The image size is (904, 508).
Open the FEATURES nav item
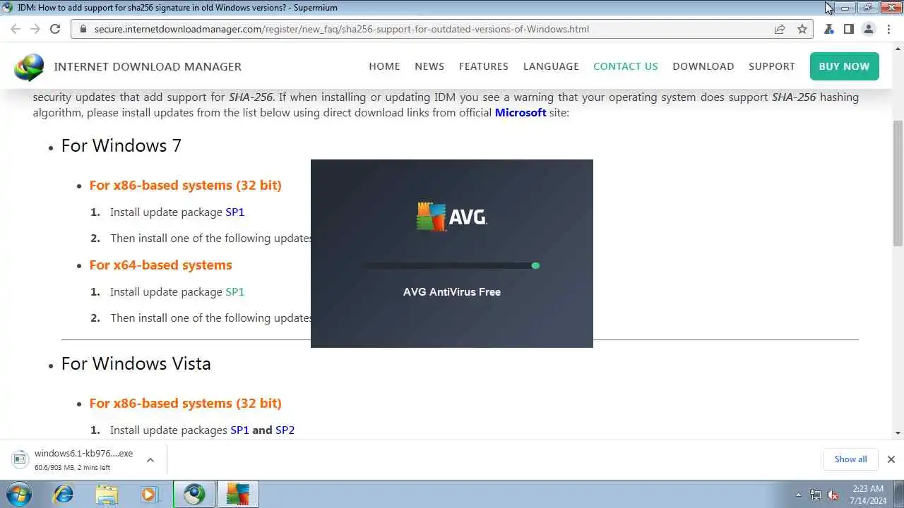(x=484, y=66)
